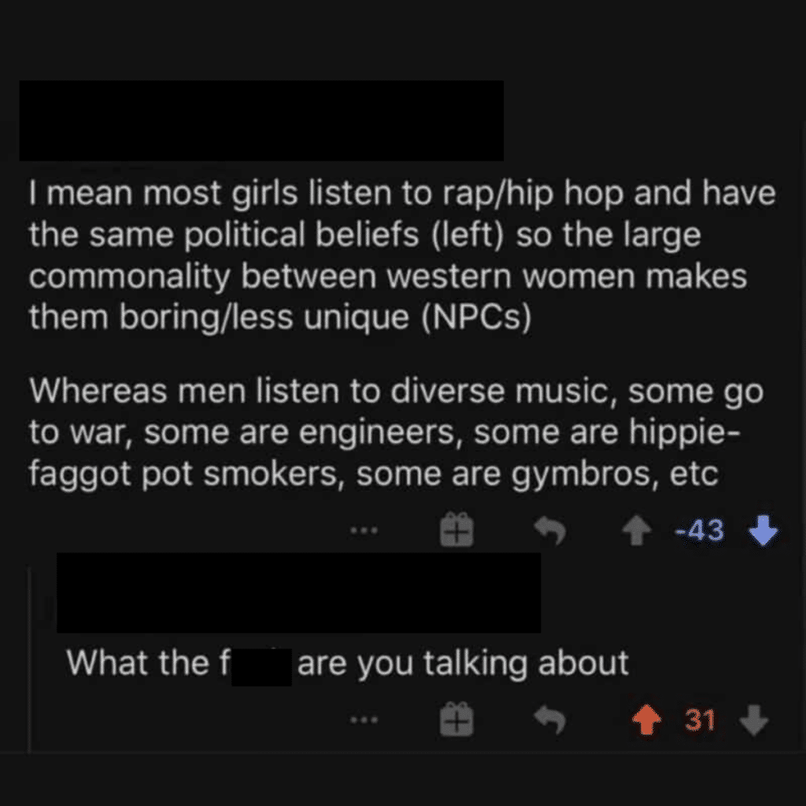Collapse the reply thread using its vertical line

(x=30, y=660)
